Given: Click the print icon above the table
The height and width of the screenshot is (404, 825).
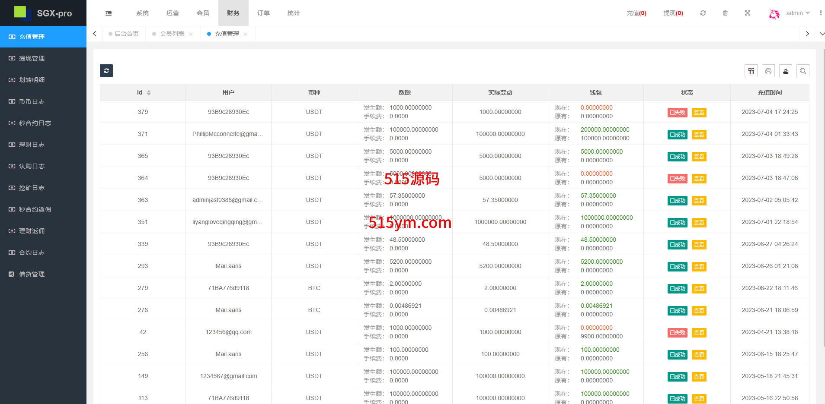Looking at the screenshot, I should coord(768,71).
